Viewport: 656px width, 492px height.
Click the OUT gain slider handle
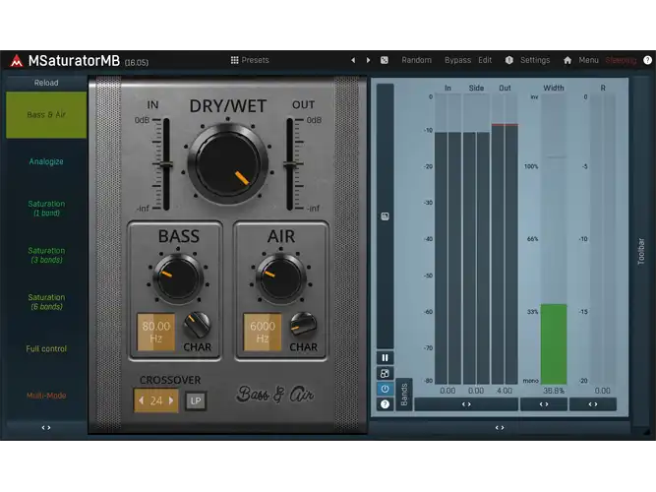point(290,164)
